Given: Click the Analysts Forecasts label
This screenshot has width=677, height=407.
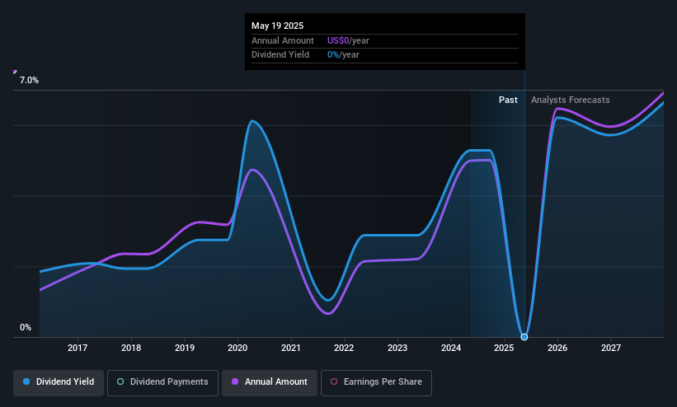Looking at the screenshot, I should (x=571, y=101).
